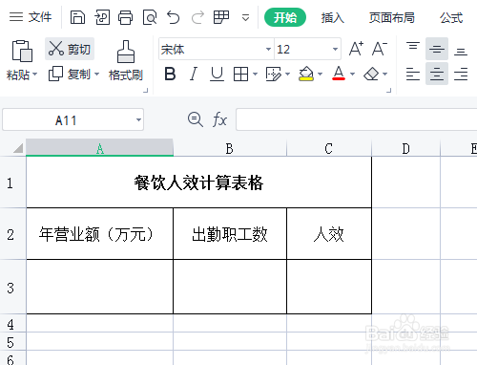Viewport: 477px width, 365px height.
Task: Toggle Bold formatting
Action: tap(170, 75)
